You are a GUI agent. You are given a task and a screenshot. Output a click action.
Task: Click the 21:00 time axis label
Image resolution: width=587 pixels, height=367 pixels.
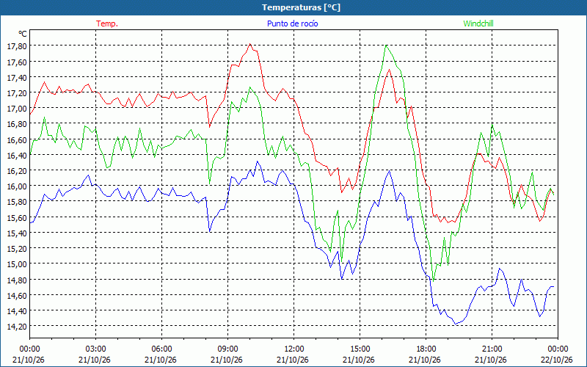[492, 349]
